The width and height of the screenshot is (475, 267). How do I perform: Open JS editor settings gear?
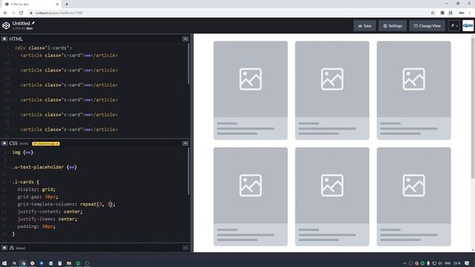tap(4, 248)
